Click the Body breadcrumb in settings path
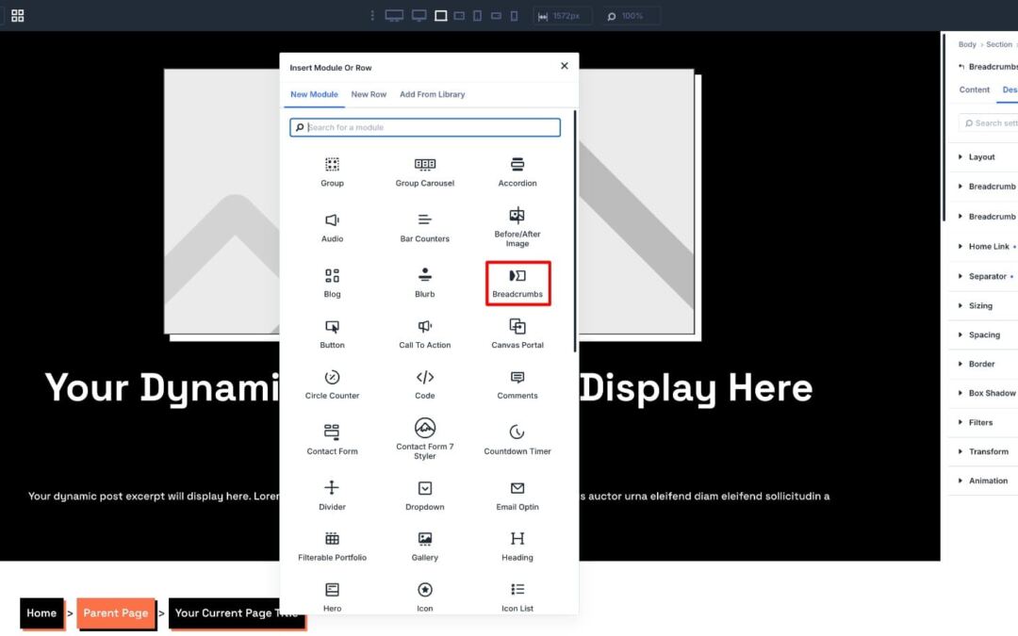This screenshot has height=636, width=1018. 967,44
